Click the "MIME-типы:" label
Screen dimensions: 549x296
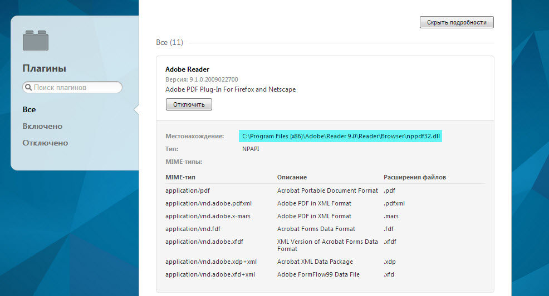coord(184,162)
